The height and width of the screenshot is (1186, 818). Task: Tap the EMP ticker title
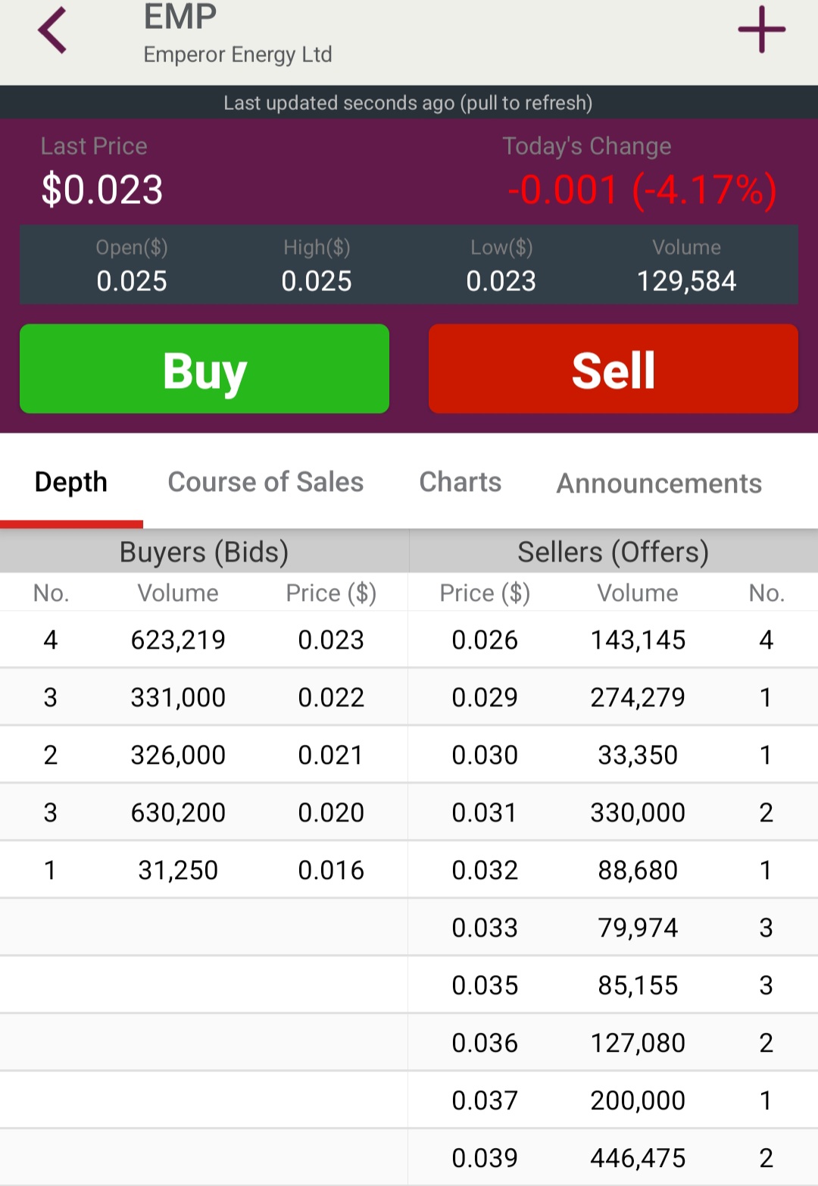(x=180, y=17)
